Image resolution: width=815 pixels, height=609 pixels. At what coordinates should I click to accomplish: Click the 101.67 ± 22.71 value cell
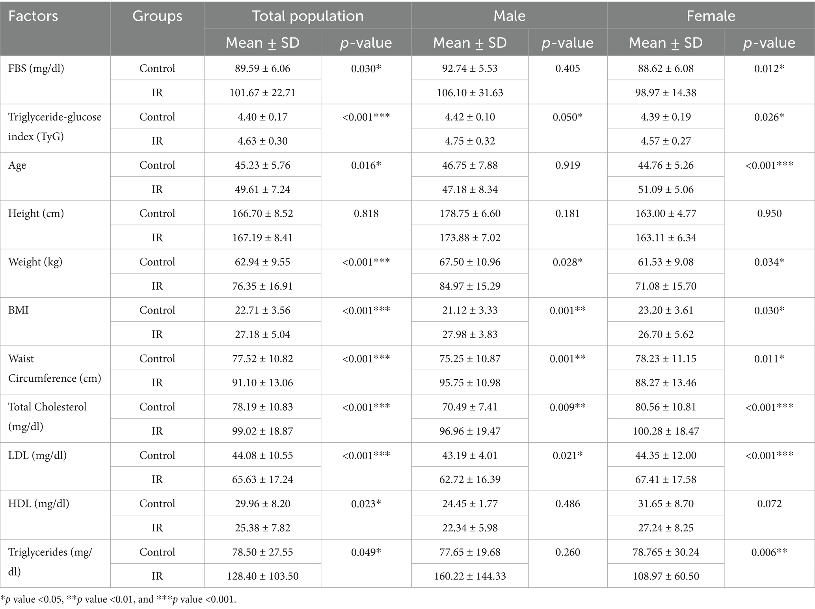click(262, 93)
